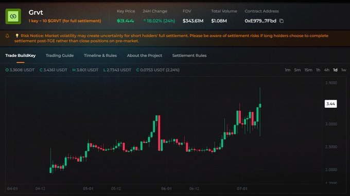Click the $3.44 key price value
The width and height of the screenshot is (350, 196).
125,21
